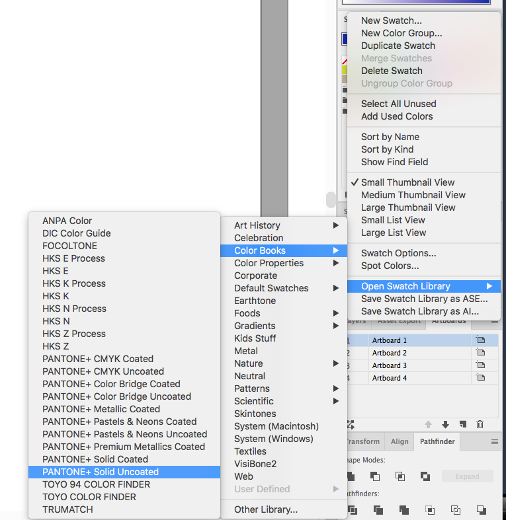The height and width of the screenshot is (520, 506).
Task: Click Outline pathfinder icon
Action: click(456, 509)
